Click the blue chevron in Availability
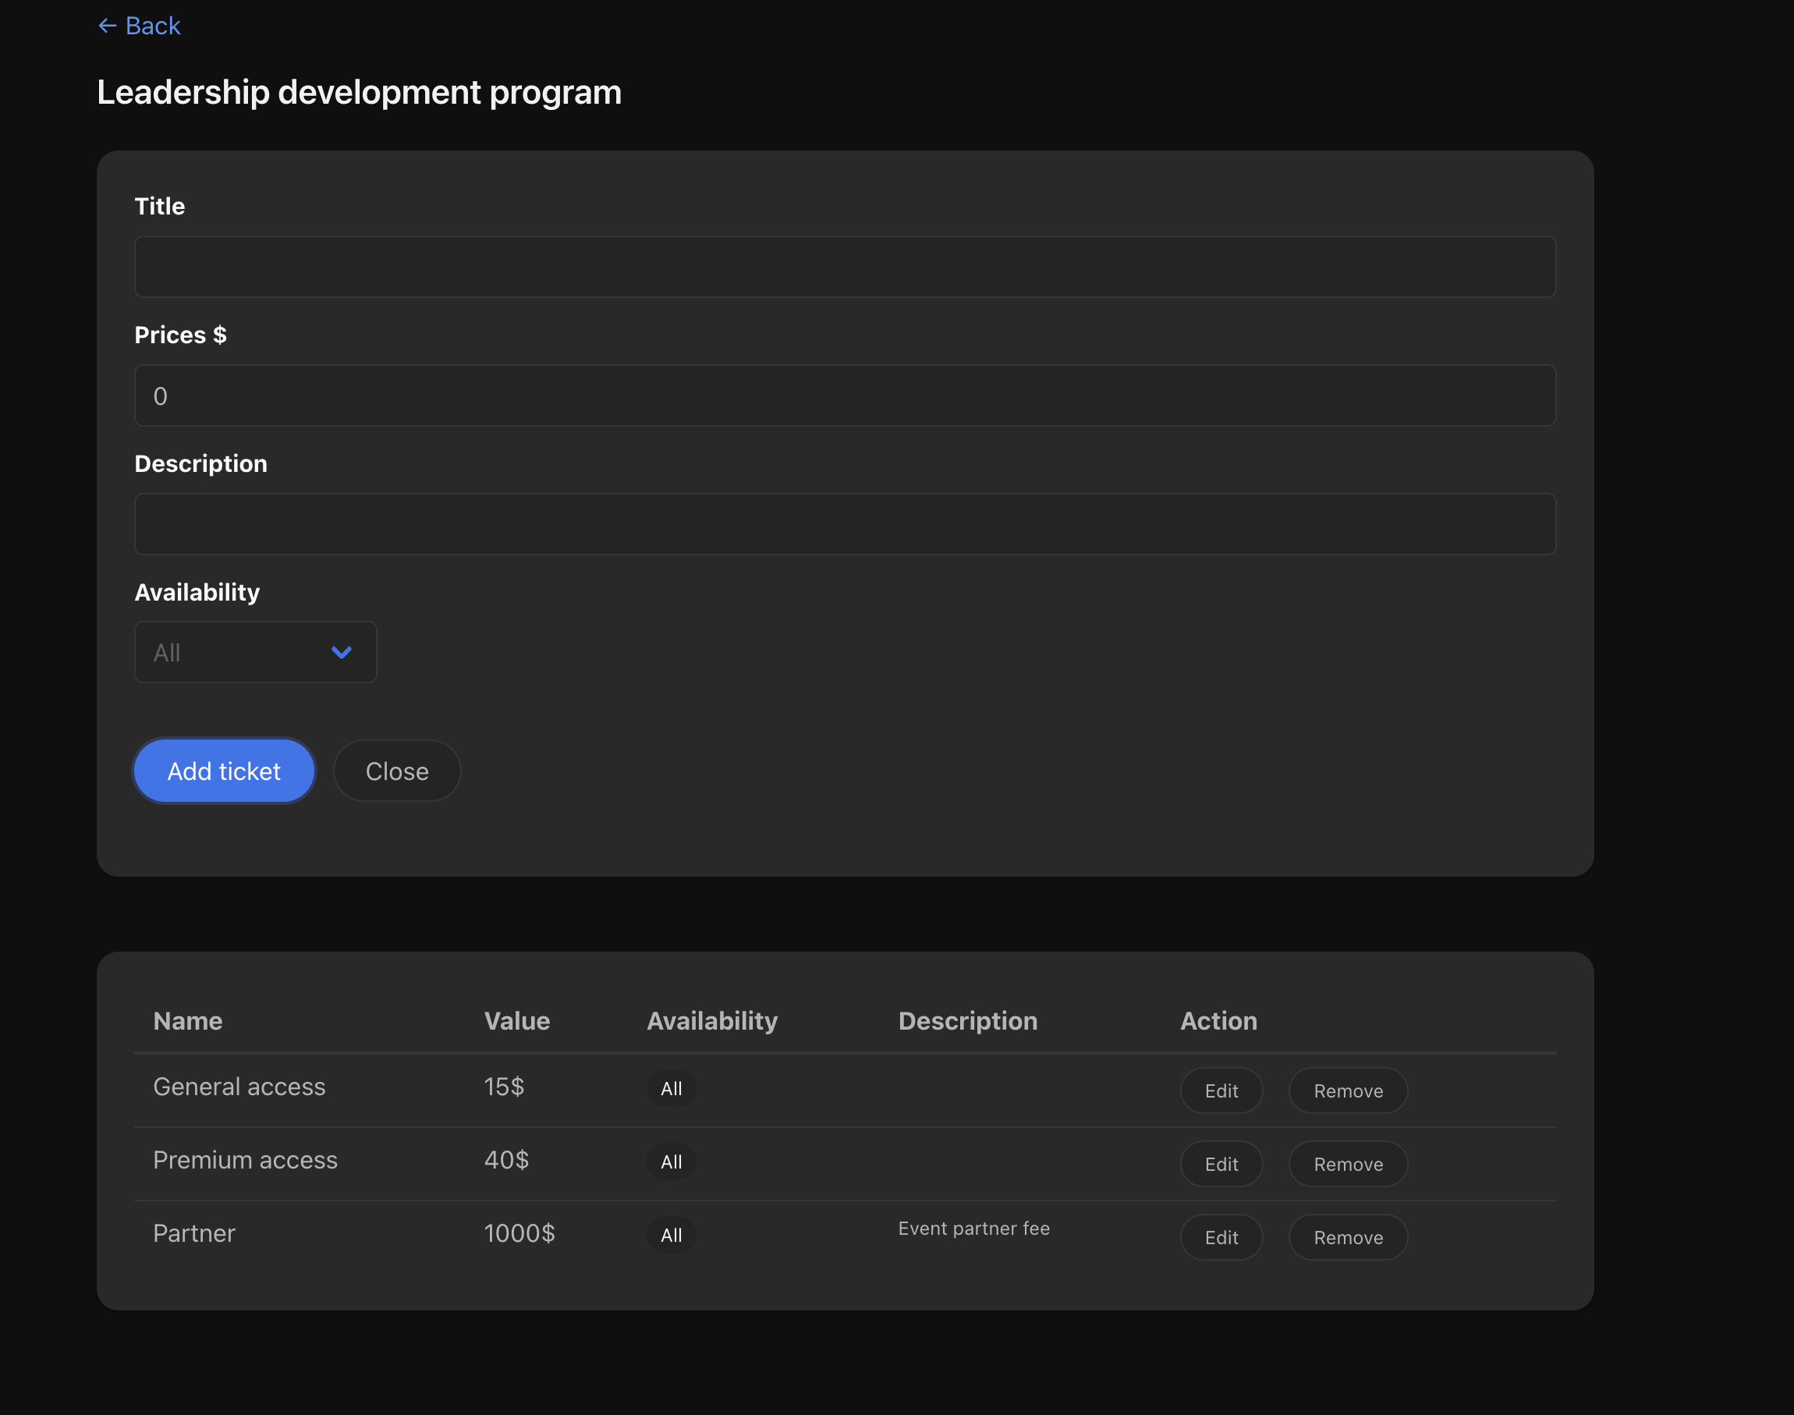 (341, 652)
